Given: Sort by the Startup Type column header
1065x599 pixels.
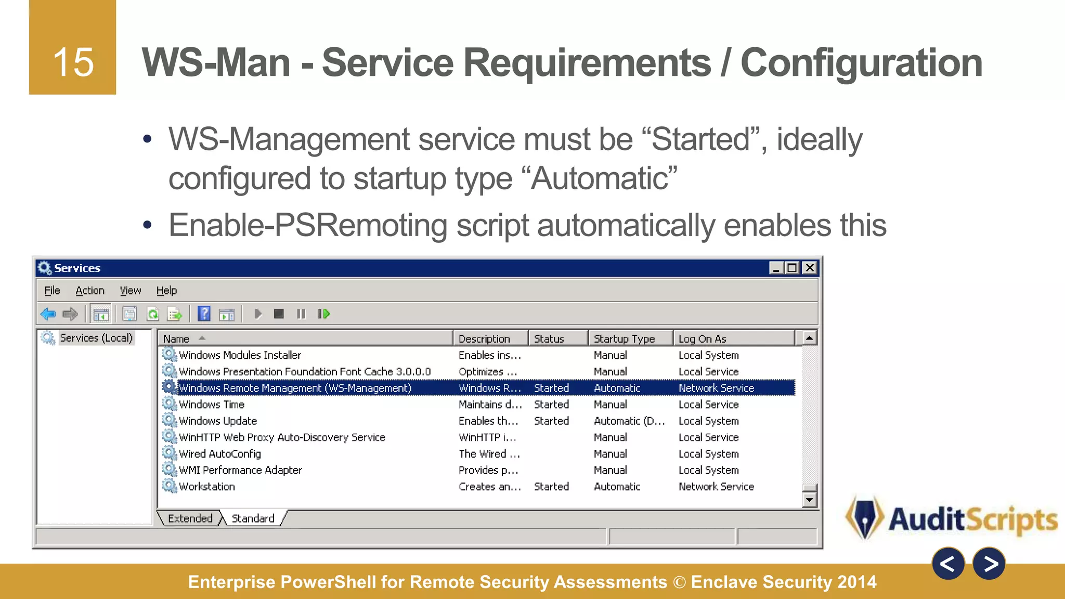Looking at the screenshot, I should [x=631, y=338].
